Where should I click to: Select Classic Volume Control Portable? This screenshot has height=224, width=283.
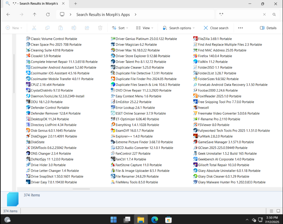52,39
